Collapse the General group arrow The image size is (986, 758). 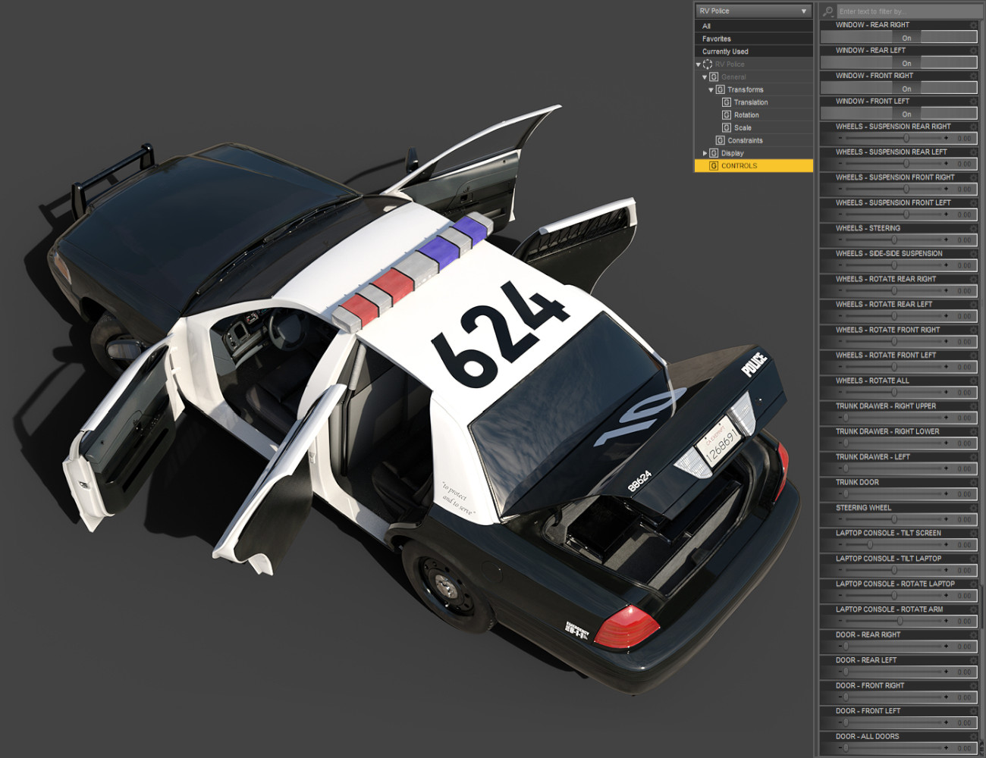coord(705,77)
